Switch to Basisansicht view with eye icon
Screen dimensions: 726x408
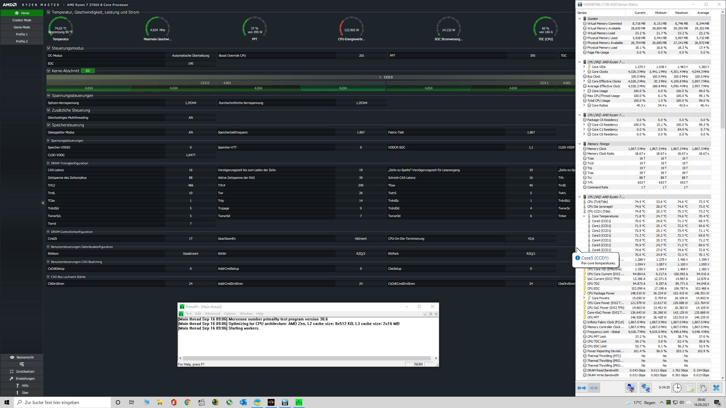22,357
